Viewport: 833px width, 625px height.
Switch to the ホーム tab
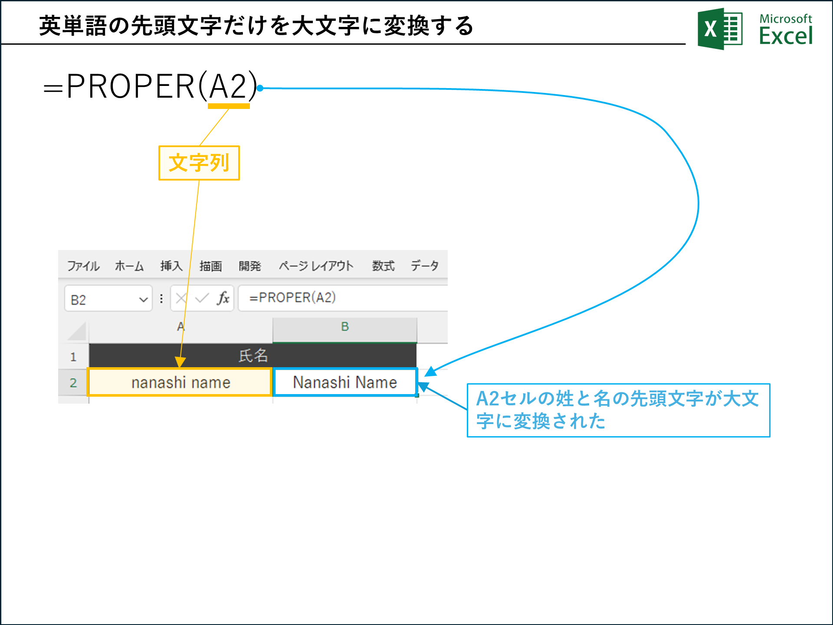[130, 266]
